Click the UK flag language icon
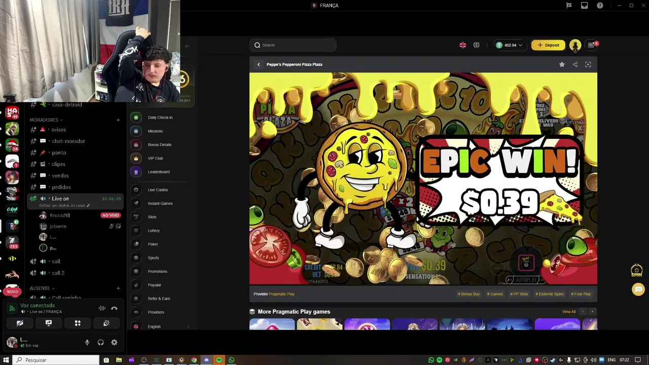Viewport: 649px width, 365px height. [463, 45]
